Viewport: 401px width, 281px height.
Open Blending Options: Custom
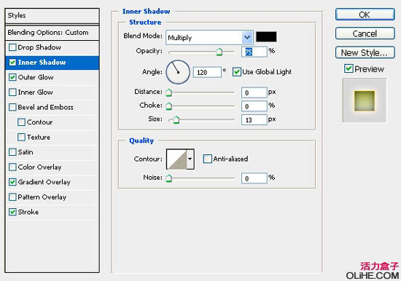52,33
